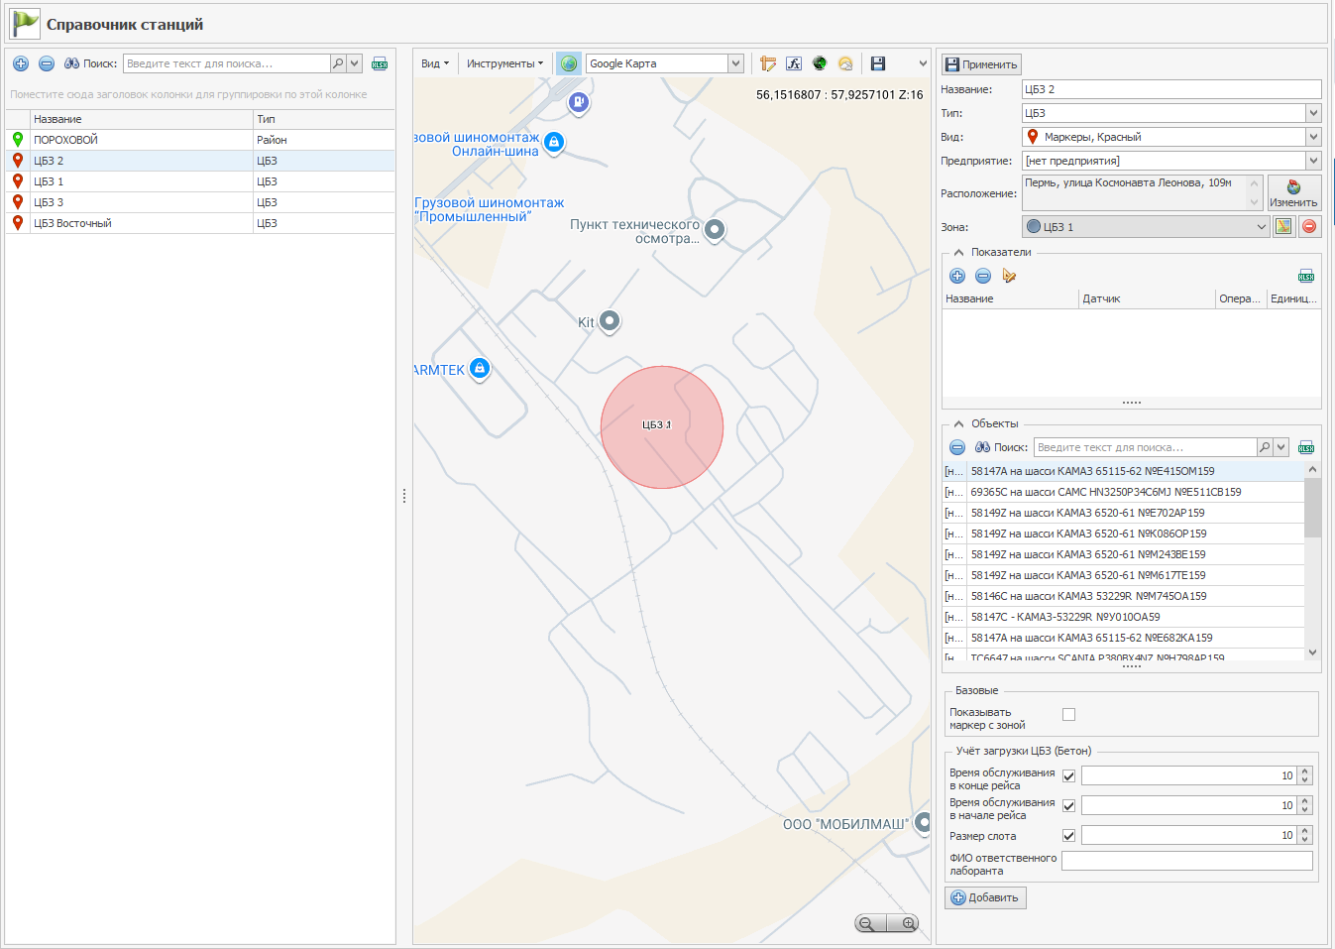This screenshot has height=949, width=1335.
Task: Open the Вид menu
Action: [x=434, y=63]
